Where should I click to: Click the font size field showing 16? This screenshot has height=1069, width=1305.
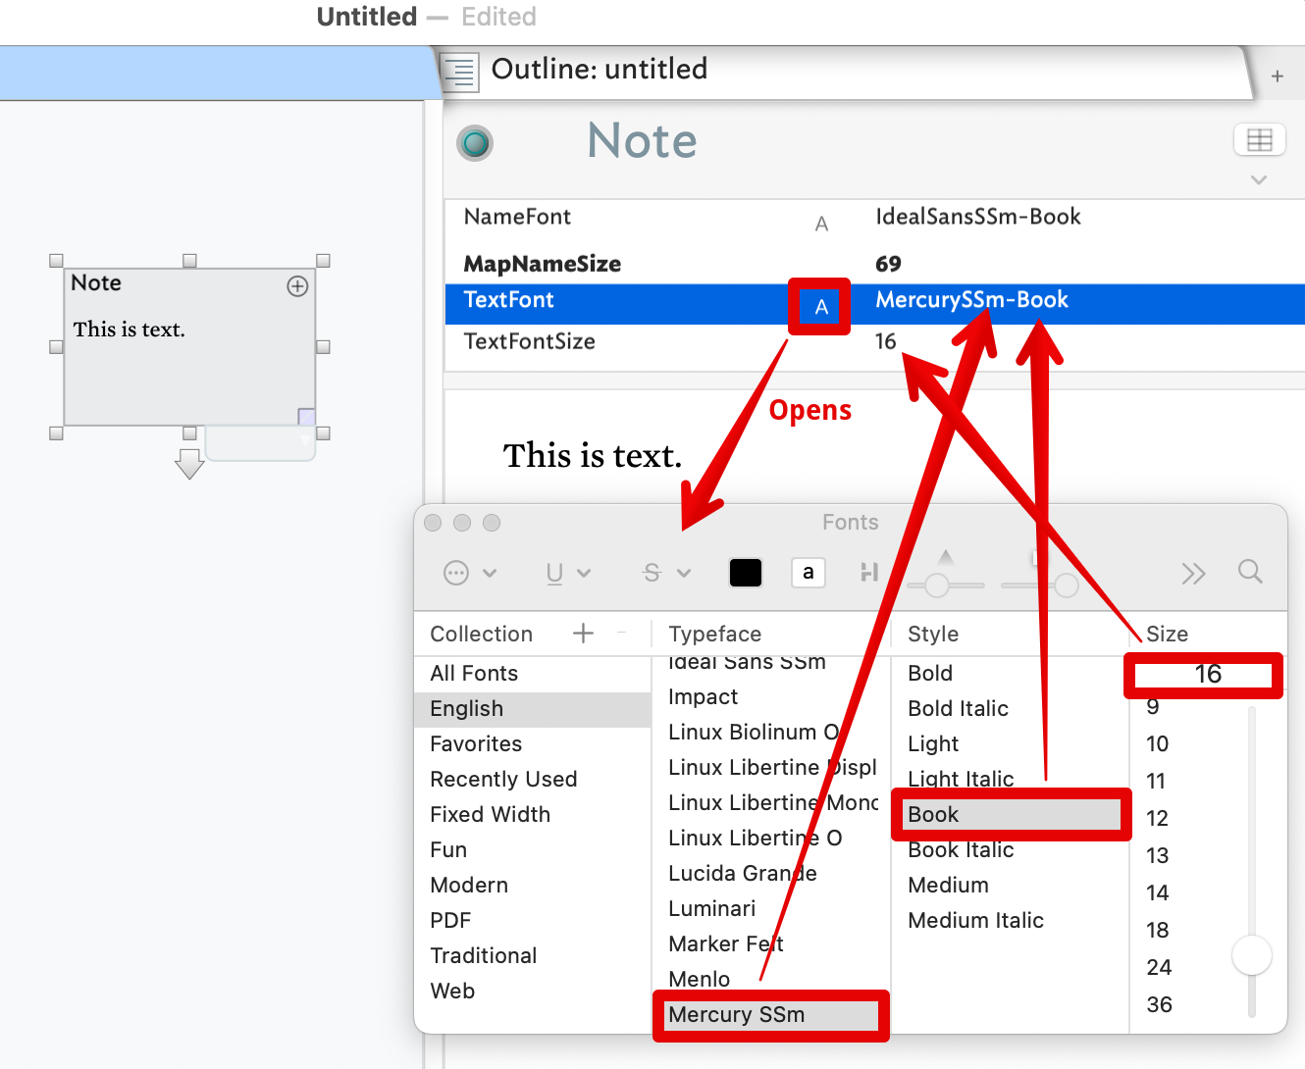[1204, 675]
